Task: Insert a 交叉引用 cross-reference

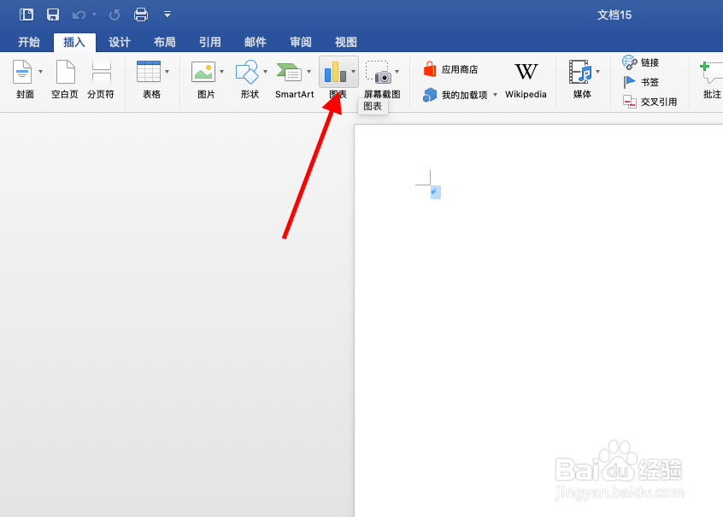Action: 650,102
